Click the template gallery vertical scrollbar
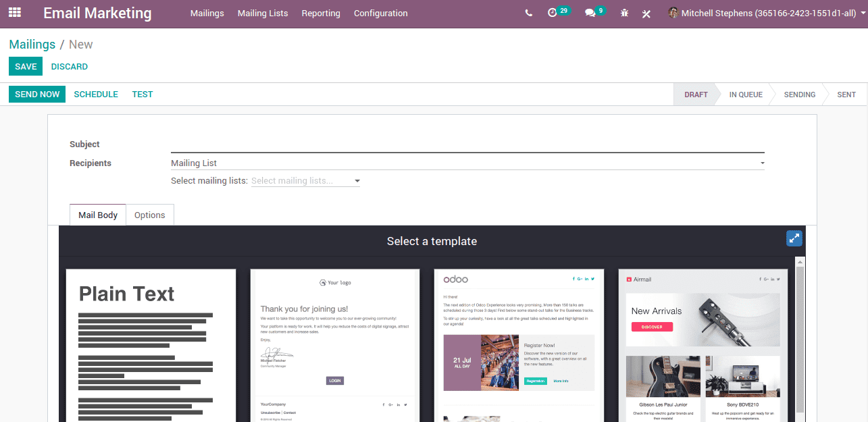The image size is (868, 422). pos(800,338)
